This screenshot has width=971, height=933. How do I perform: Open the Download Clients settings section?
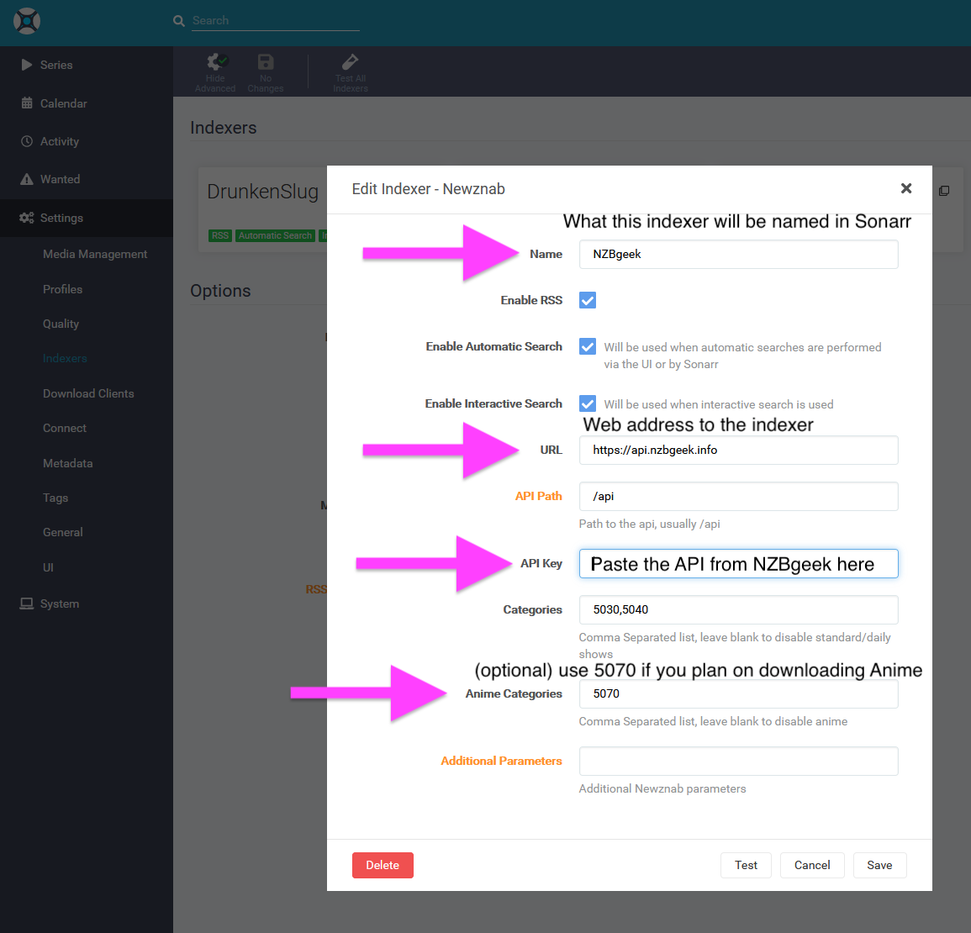pos(88,393)
